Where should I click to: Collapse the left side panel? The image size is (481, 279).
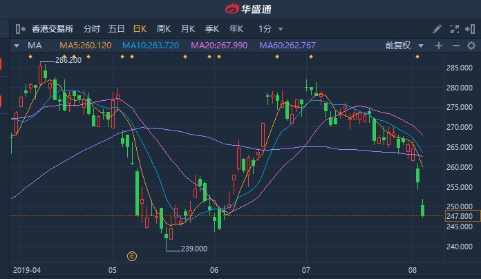coord(19,29)
